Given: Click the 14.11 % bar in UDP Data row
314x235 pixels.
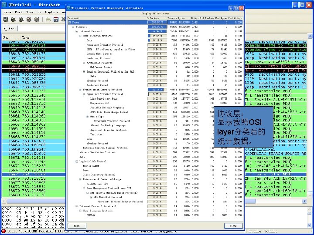Looking at the screenshot, I should coord(157,40).
